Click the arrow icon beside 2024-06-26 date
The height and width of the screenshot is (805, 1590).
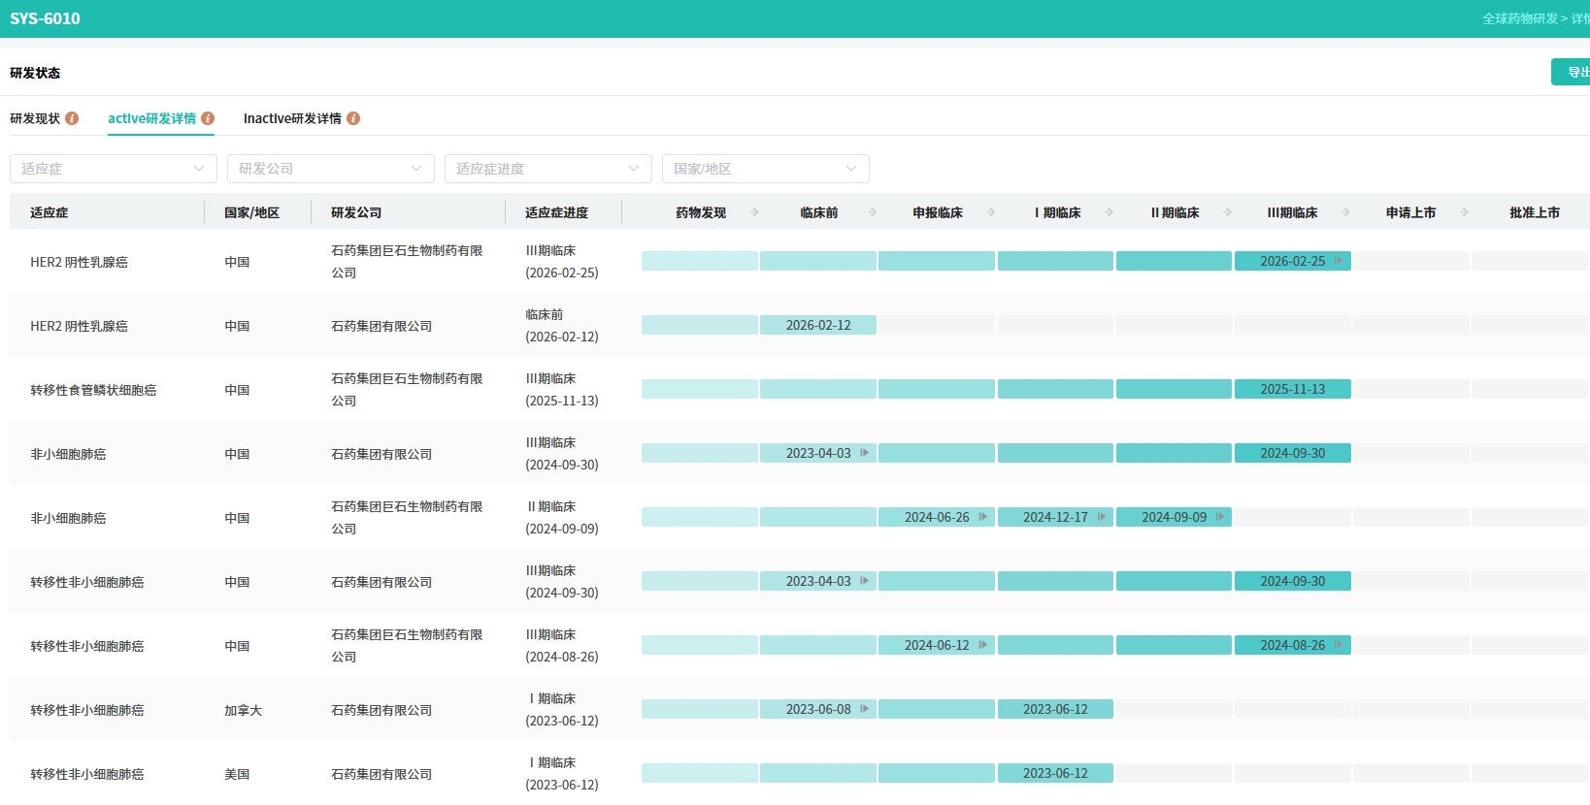983,517
